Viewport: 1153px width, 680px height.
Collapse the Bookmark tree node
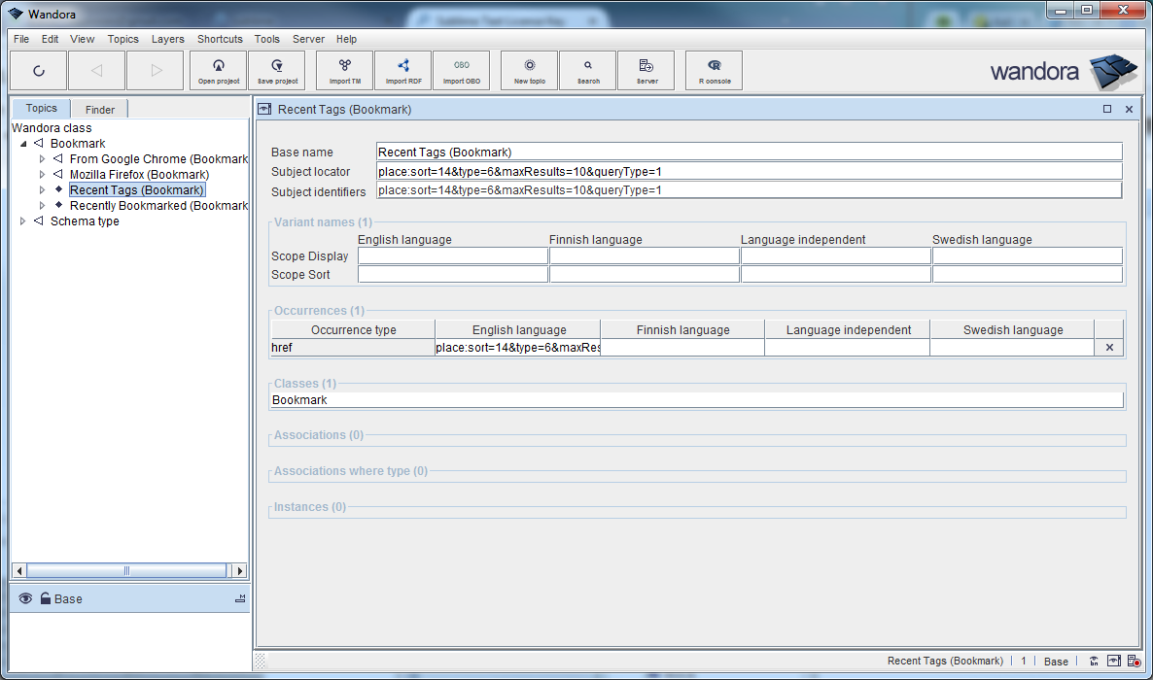[23, 144]
